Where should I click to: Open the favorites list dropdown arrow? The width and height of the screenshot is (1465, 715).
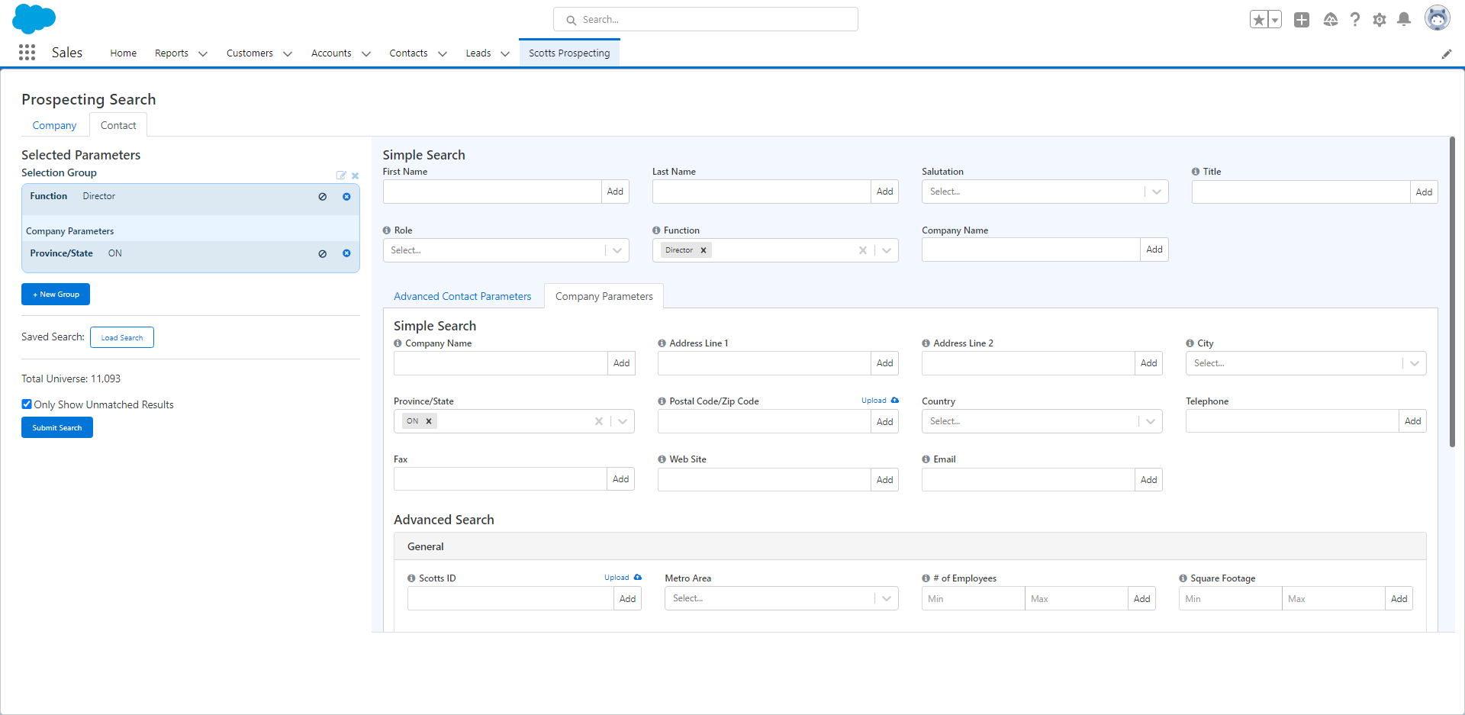[1275, 20]
